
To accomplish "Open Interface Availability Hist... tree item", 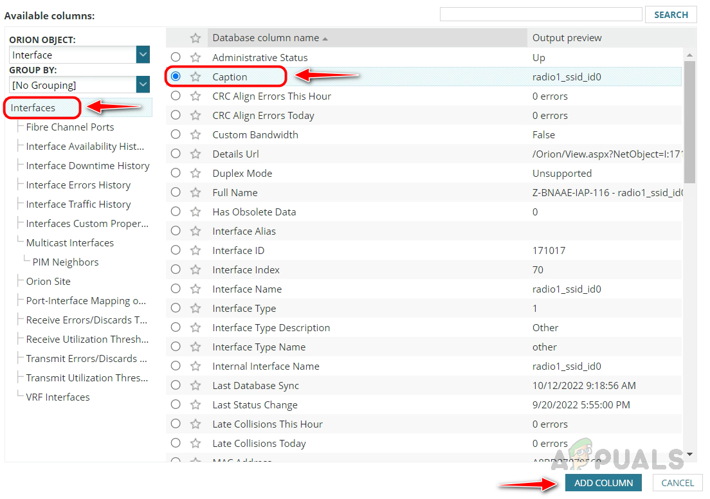I will 85,146.
